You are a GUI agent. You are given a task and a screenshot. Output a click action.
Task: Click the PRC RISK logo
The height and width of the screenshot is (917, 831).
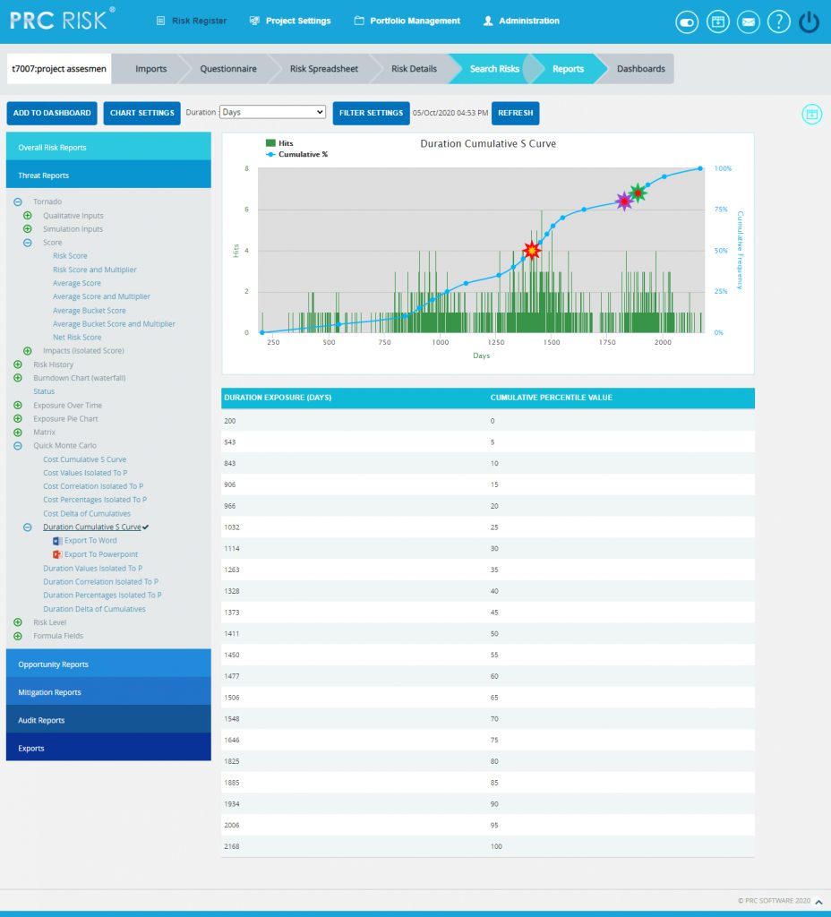pyautogui.click(x=62, y=20)
